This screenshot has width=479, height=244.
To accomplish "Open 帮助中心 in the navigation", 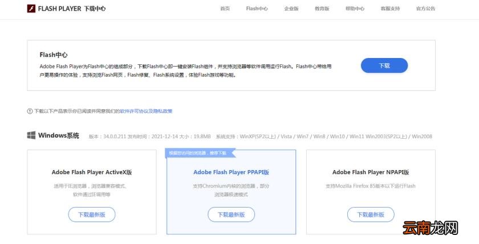I will tap(355, 9).
